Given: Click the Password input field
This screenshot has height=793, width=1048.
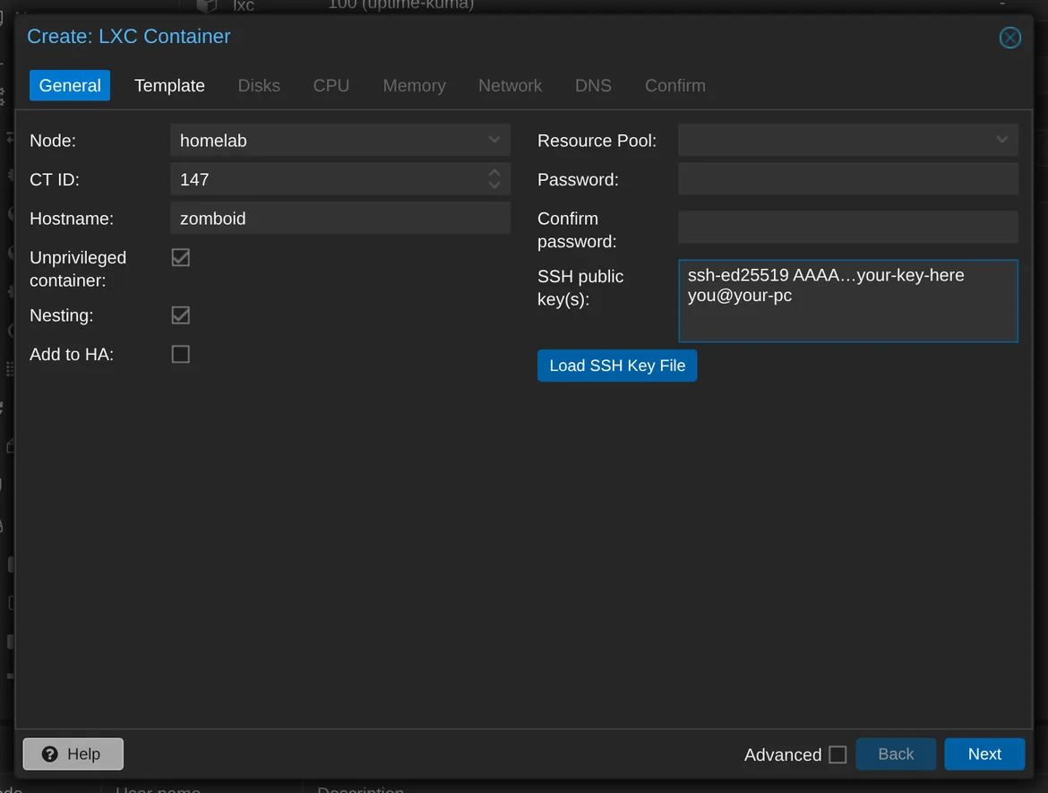Looking at the screenshot, I should click(x=848, y=179).
